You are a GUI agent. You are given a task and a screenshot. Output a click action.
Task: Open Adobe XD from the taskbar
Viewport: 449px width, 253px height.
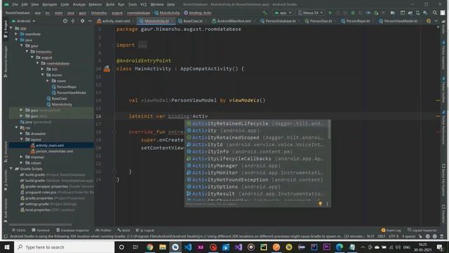[201, 247]
